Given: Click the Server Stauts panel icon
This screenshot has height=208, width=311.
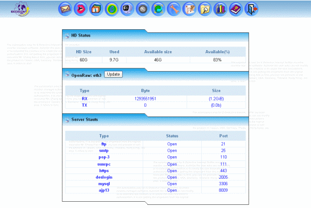Looking at the screenshot, I should click(67, 120).
